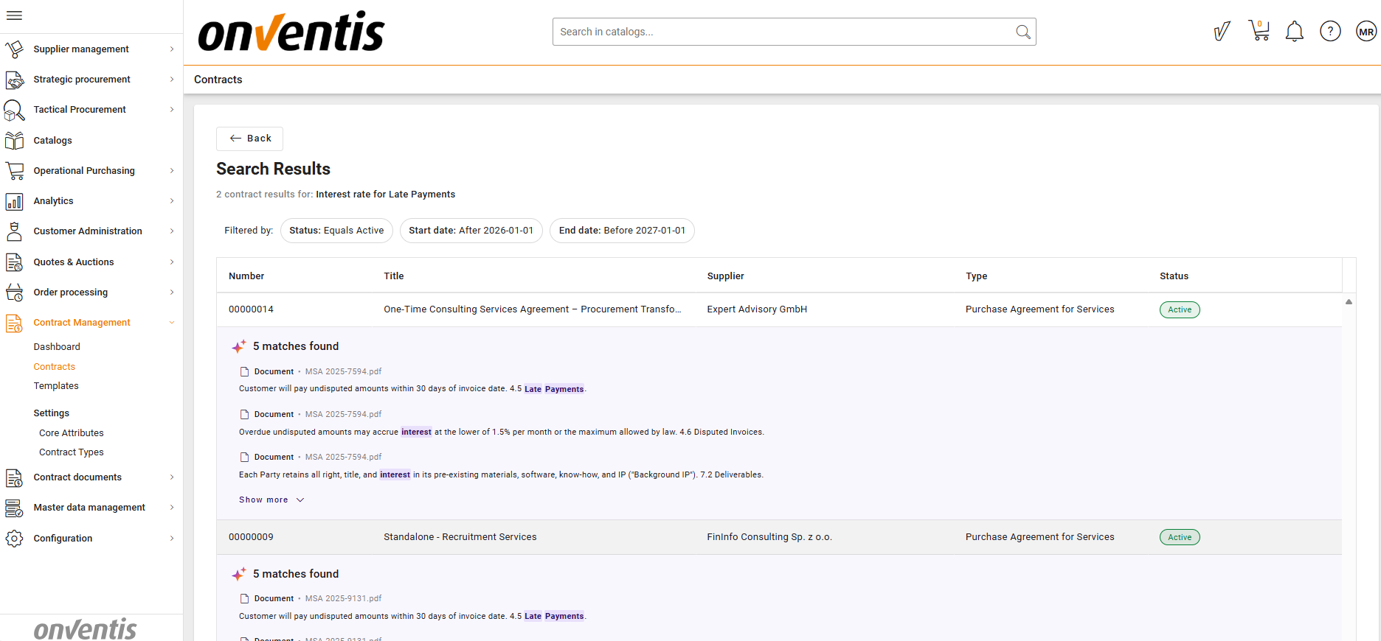1381x641 pixels.
Task: Collapse the Contract Management section
Action: click(172, 323)
